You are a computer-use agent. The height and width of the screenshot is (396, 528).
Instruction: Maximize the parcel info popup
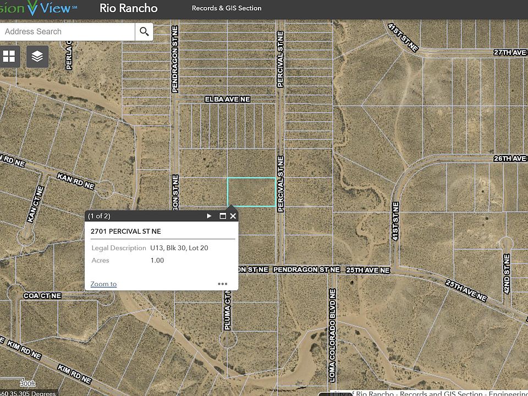[x=223, y=216]
